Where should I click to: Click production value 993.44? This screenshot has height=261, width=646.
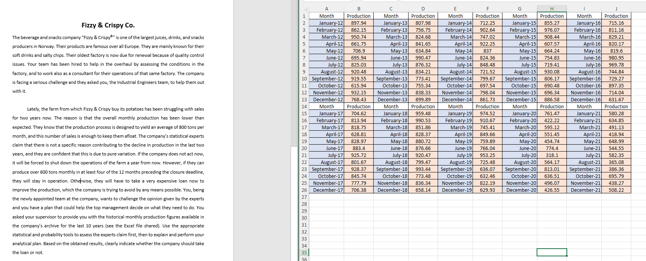point(423,169)
